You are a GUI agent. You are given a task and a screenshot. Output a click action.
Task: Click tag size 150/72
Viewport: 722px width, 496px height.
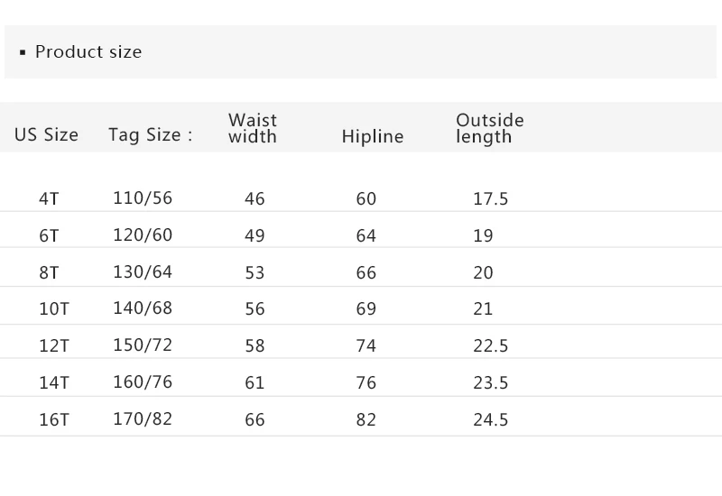pos(143,345)
